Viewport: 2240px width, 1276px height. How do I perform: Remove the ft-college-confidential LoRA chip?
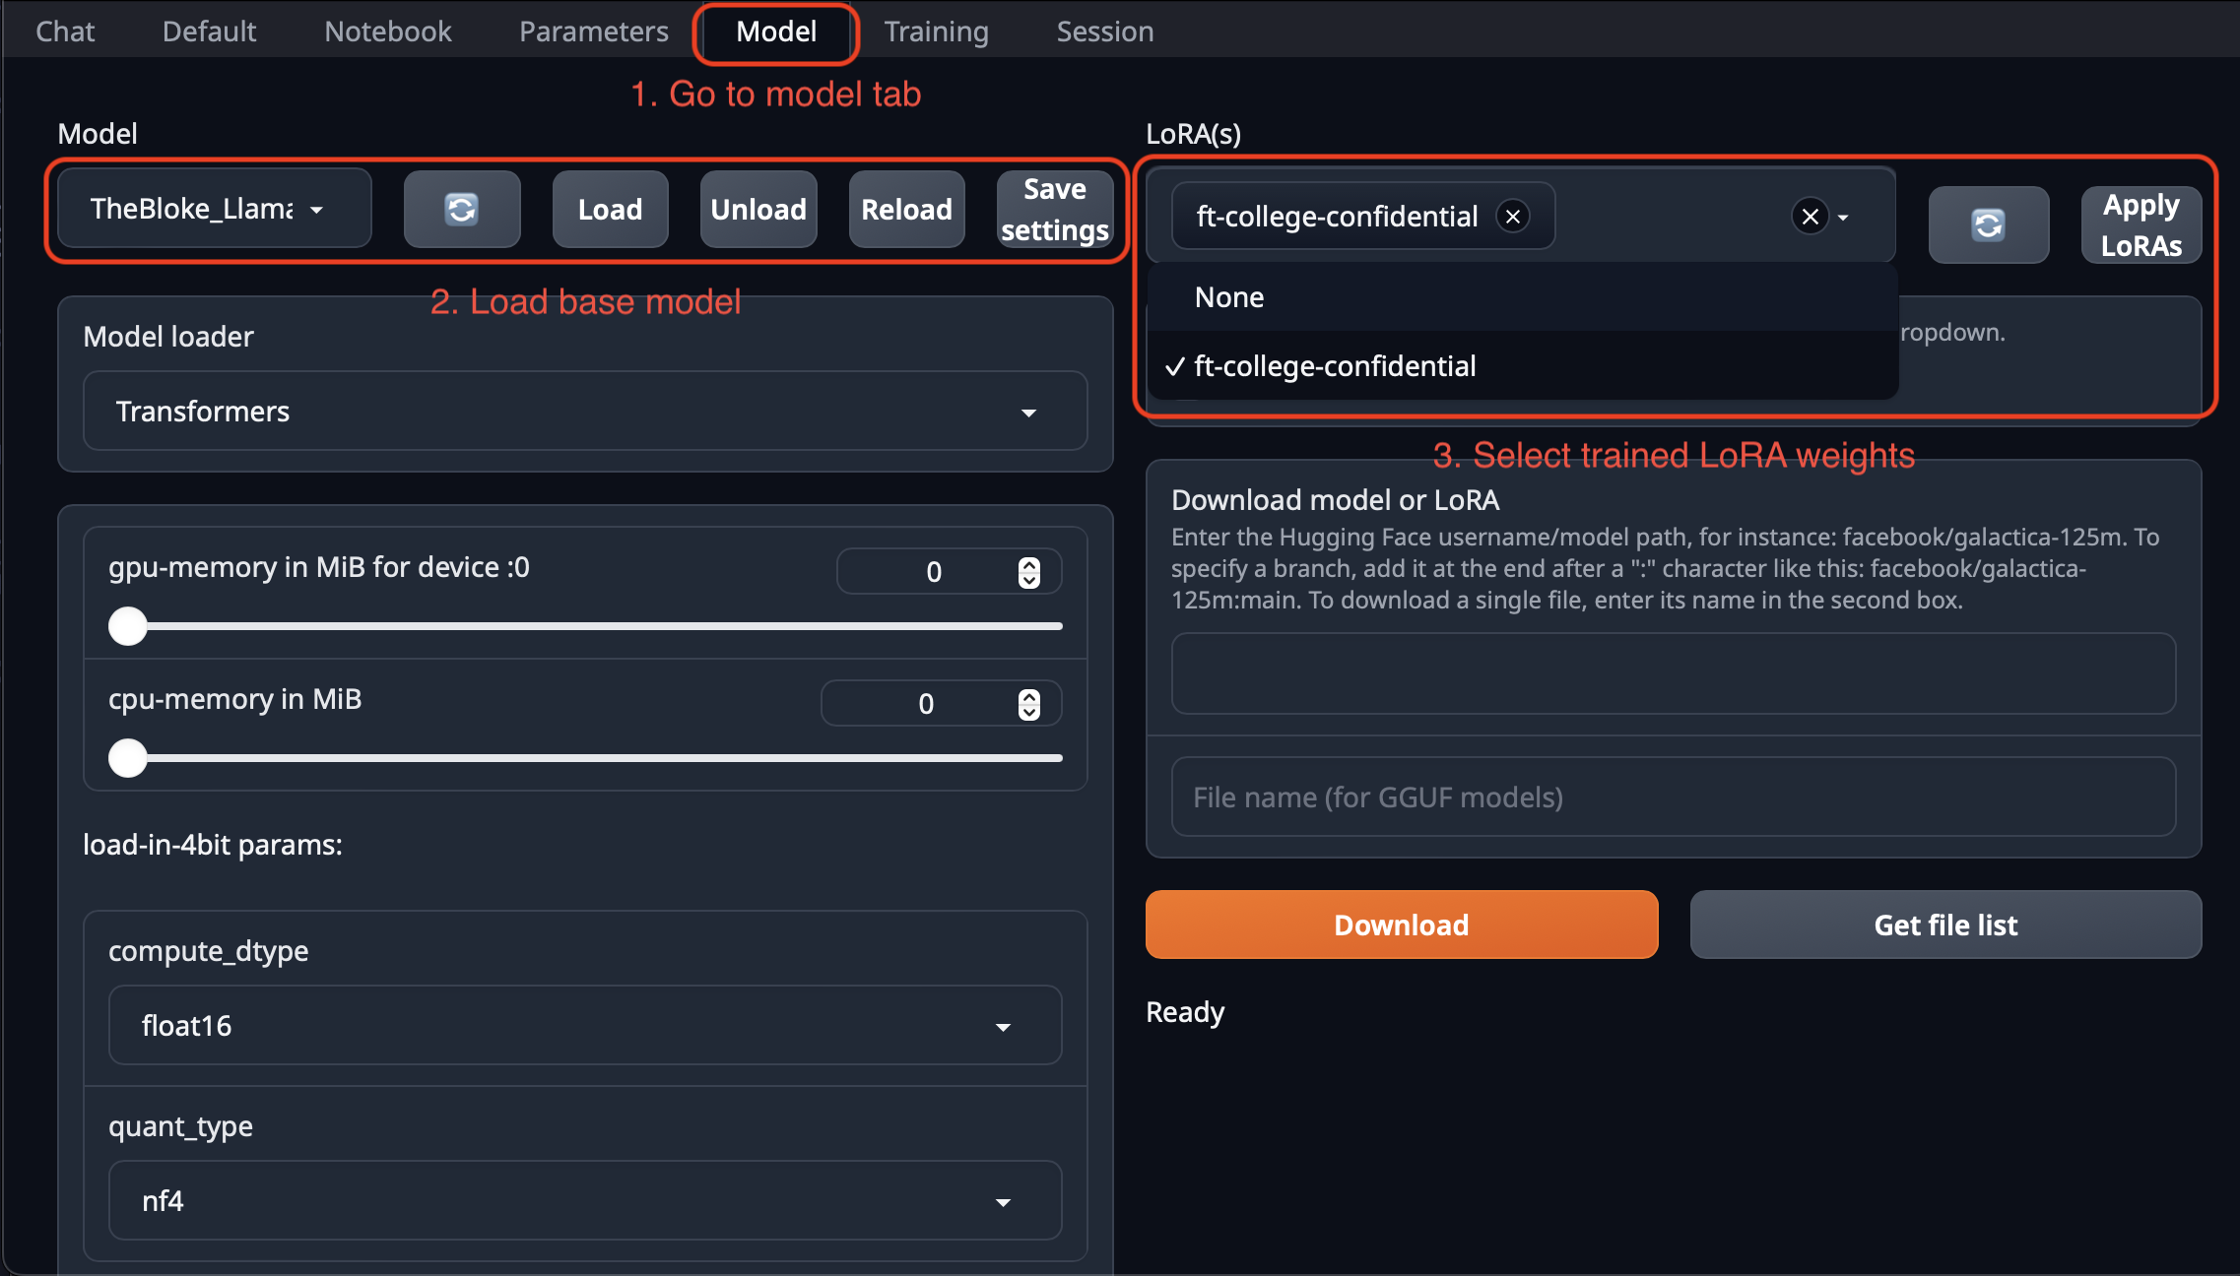(1513, 217)
